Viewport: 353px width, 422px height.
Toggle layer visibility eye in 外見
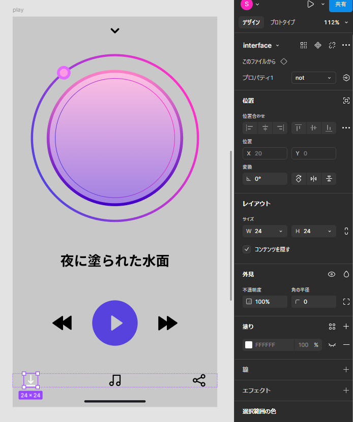pyautogui.click(x=332, y=274)
